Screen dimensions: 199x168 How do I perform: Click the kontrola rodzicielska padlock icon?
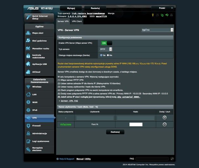[x=28, y=56]
